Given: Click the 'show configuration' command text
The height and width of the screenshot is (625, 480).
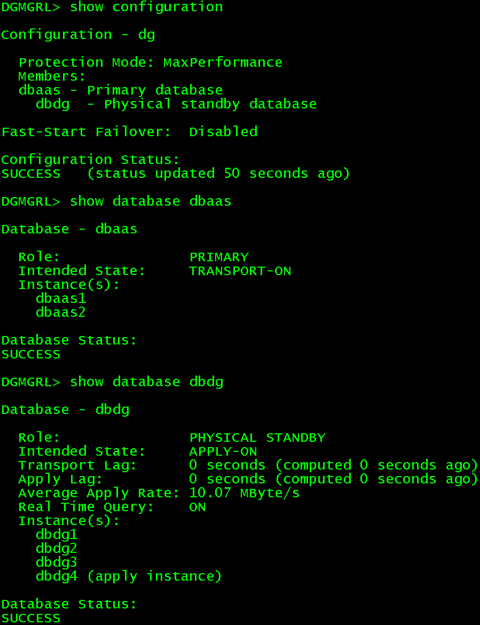Looking at the screenshot, I should click(146, 7).
